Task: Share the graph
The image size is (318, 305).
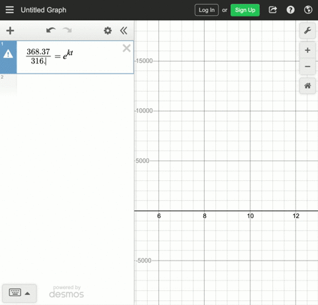Action: click(273, 10)
